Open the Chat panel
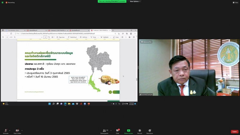 click(118, 130)
